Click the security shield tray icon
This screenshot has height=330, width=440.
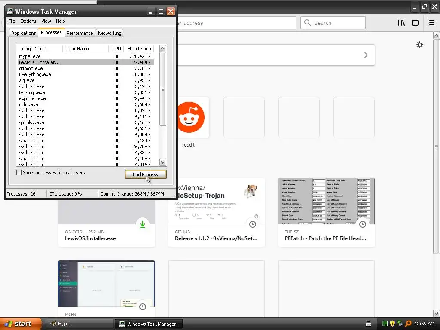392,324
